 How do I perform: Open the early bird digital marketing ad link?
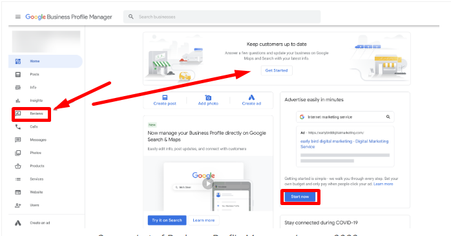coord(344,144)
